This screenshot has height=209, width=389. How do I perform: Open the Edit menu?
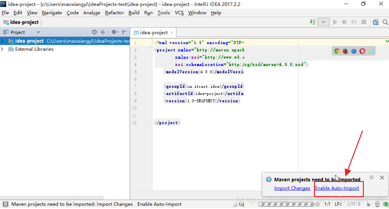pyautogui.click(x=18, y=13)
